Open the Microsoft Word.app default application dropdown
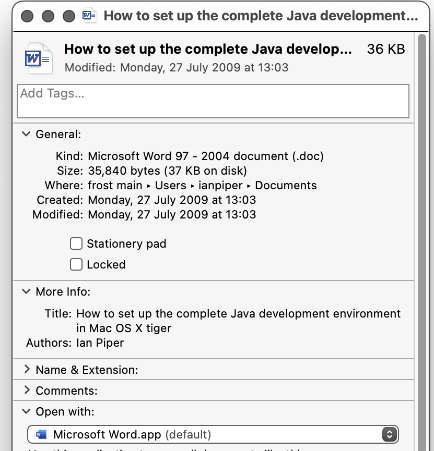 point(213,434)
